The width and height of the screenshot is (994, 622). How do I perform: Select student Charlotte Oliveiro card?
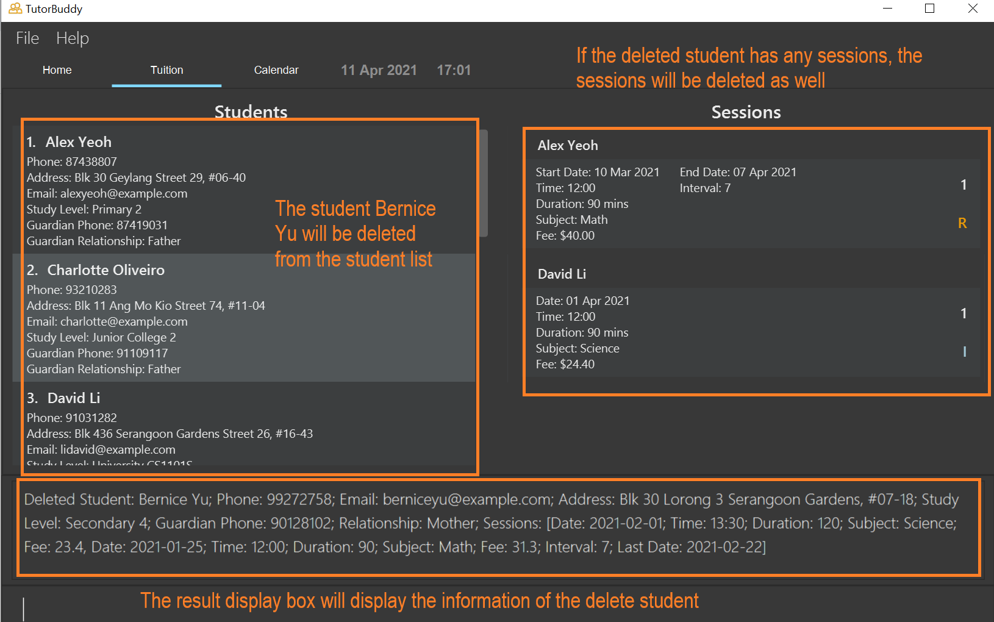[244, 318]
